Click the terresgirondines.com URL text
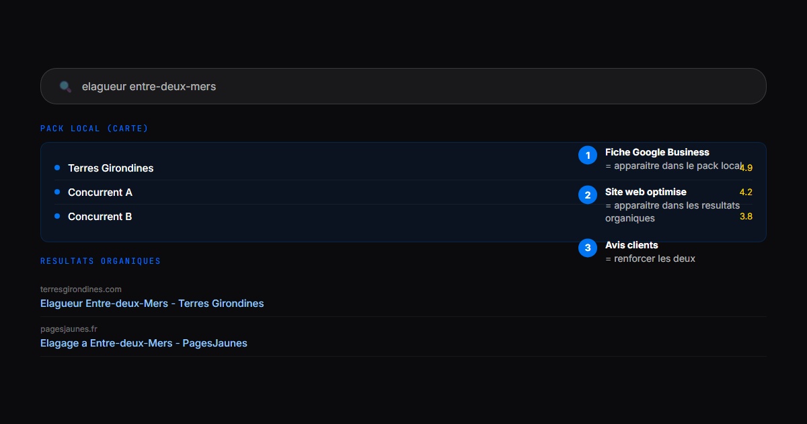Viewport: 807px width, 424px height. coord(81,289)
